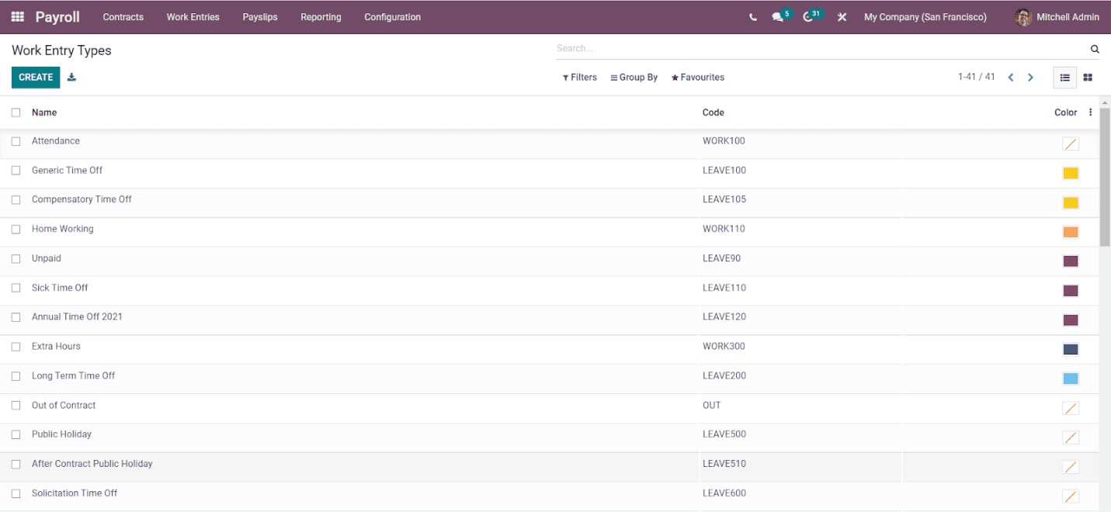
Task: Click the blue color swatch for Long Term Time Off
Action: (1071, 378)
